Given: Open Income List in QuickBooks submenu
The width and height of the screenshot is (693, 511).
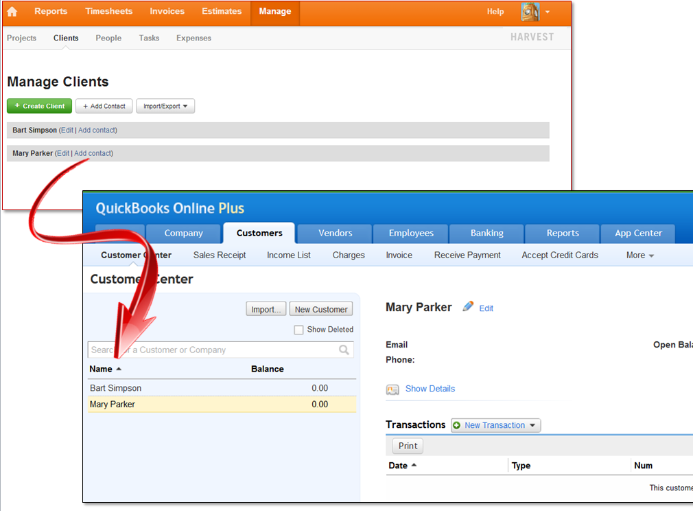Looking at the screenshot, I should tap(289, 255).
